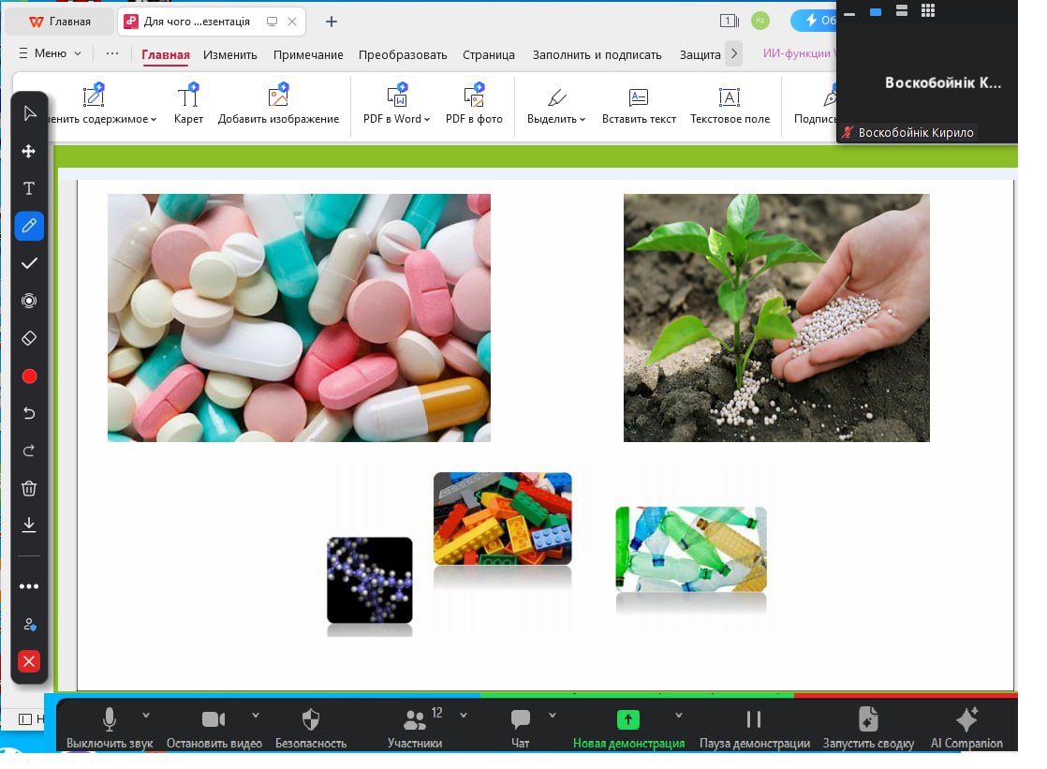Open the Участники participants panel

(x=414, y=727)
